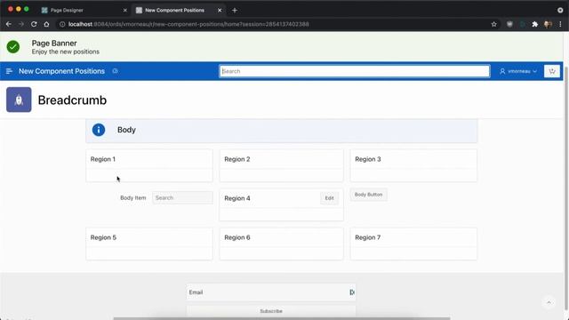Open the navigation hamburger menu
Viewport: 569px width, 320px height.
pos(9,71)
